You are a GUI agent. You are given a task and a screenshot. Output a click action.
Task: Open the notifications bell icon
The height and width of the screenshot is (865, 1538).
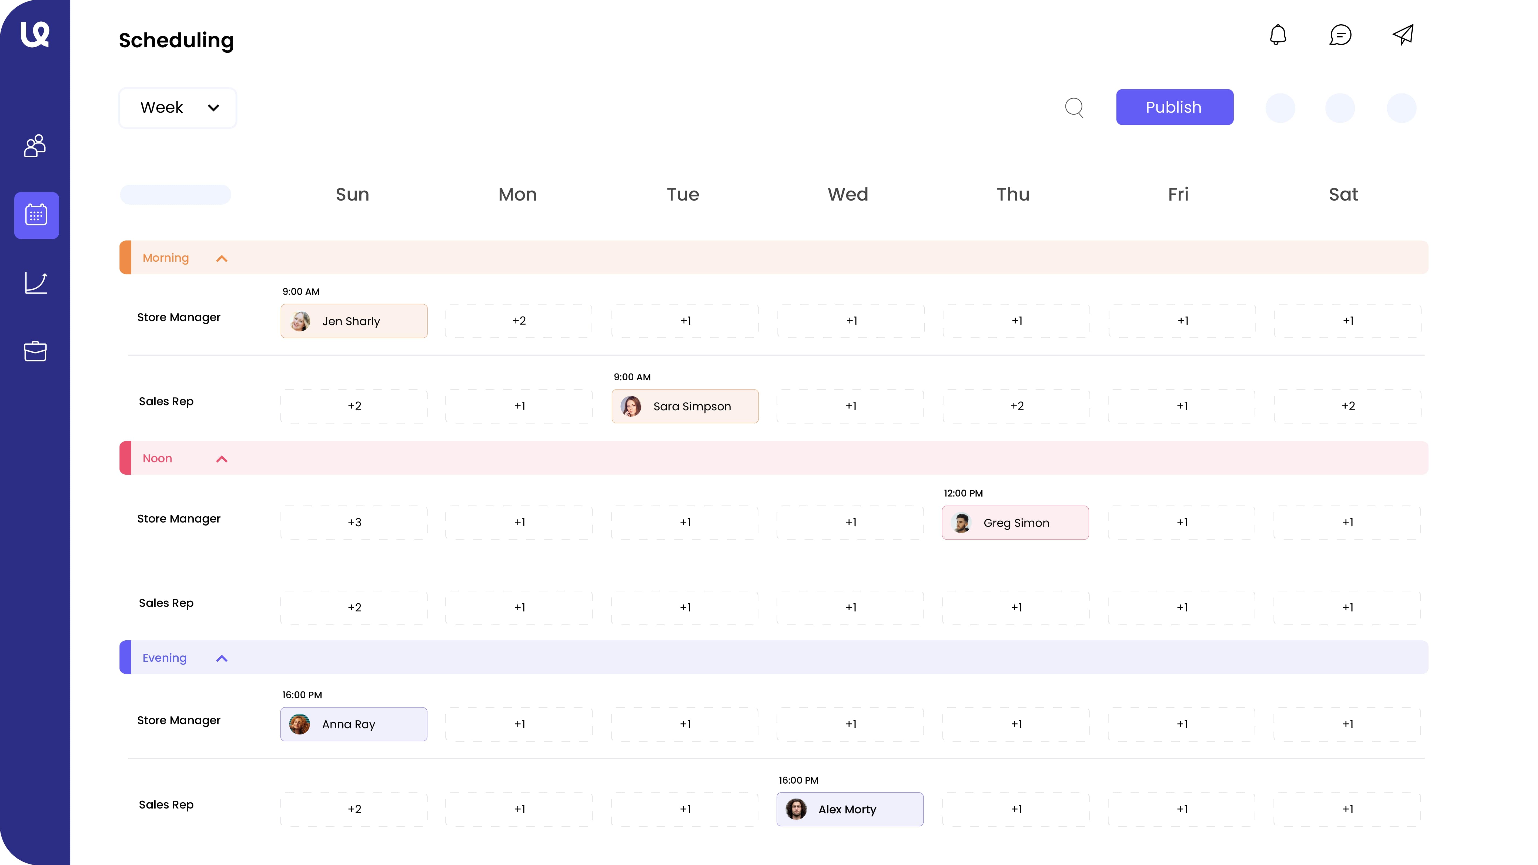tap(1278, 35)
